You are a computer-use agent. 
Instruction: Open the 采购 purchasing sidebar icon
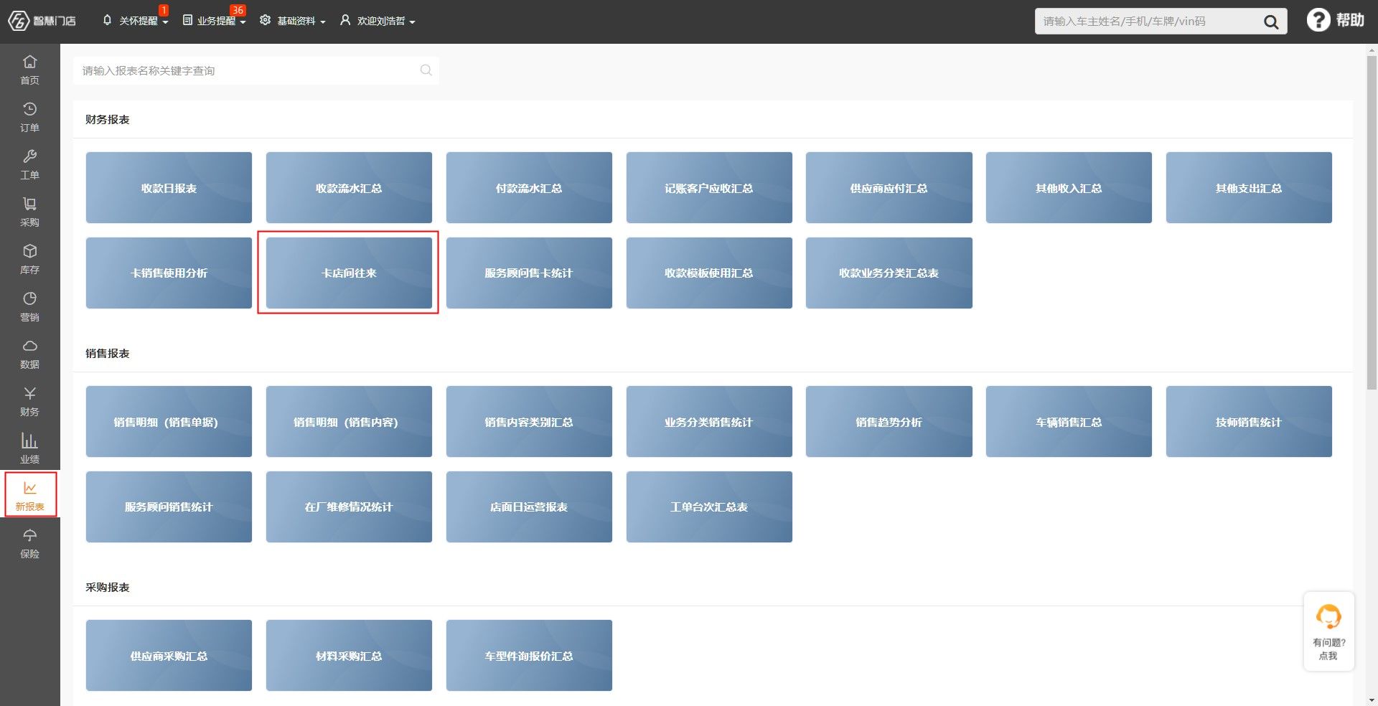[x=29, y=212]
